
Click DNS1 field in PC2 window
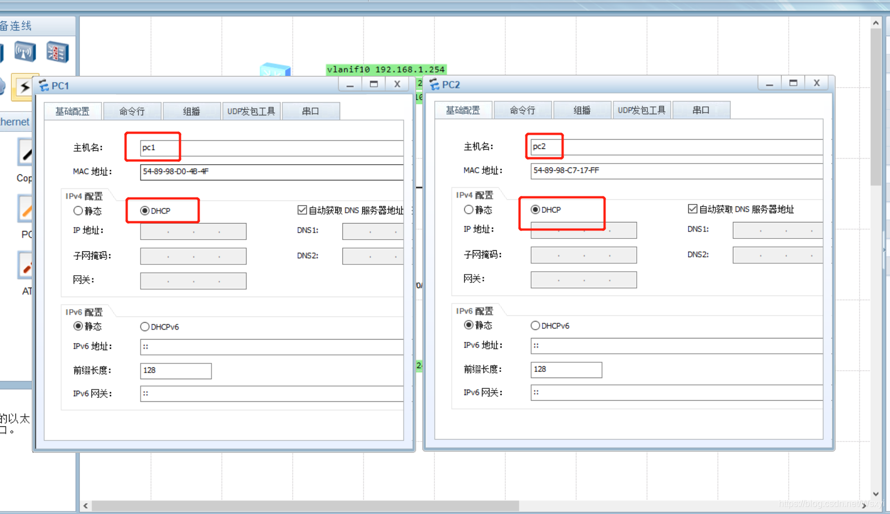778,230
